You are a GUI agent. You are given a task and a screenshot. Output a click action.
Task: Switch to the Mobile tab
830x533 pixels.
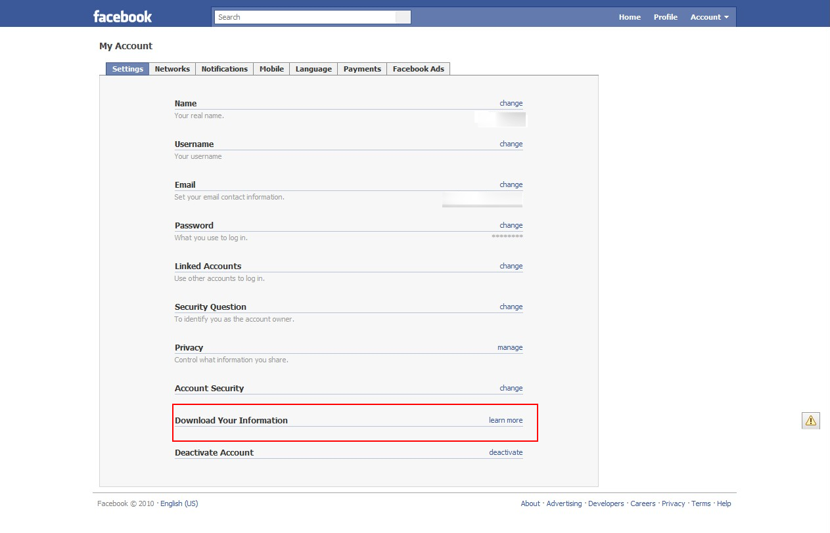click(x=271, y=69)
